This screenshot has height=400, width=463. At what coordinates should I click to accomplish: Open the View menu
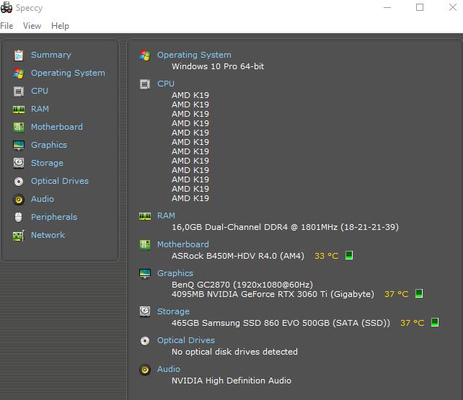(32, 25)
